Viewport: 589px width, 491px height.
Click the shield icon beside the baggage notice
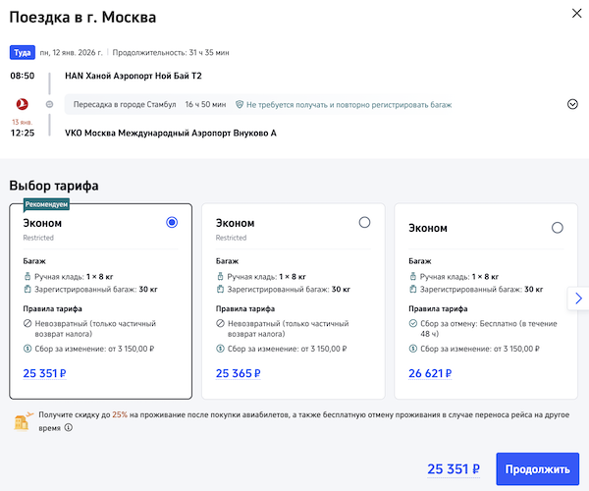point(239,104)
